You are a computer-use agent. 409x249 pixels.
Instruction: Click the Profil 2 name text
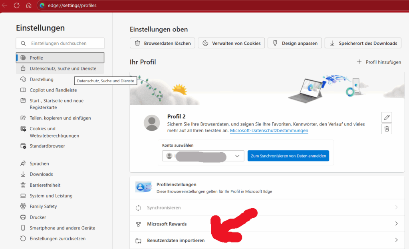pos(176,116)
